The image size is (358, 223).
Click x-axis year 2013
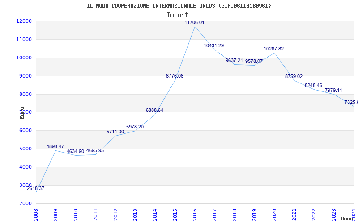pos(136,215)
